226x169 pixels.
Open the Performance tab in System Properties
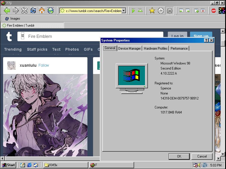point(179,48)
